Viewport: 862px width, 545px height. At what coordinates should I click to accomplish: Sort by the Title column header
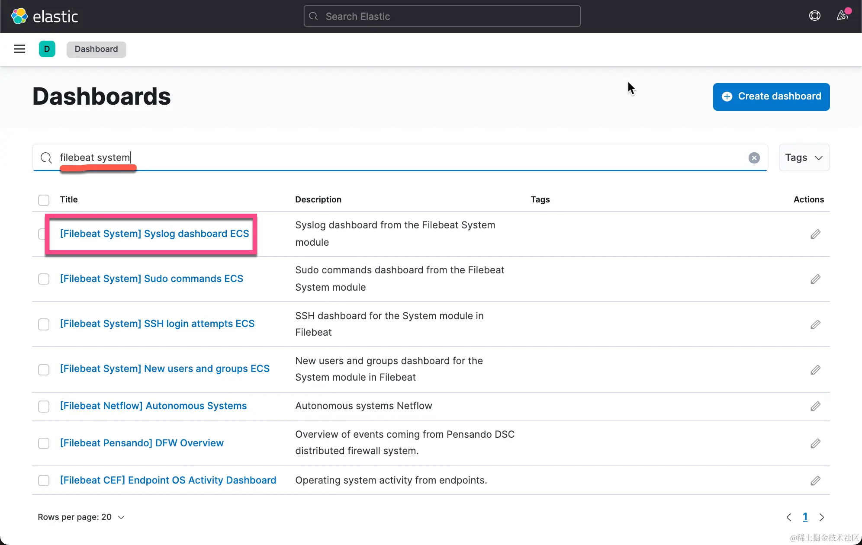[69, 199]
